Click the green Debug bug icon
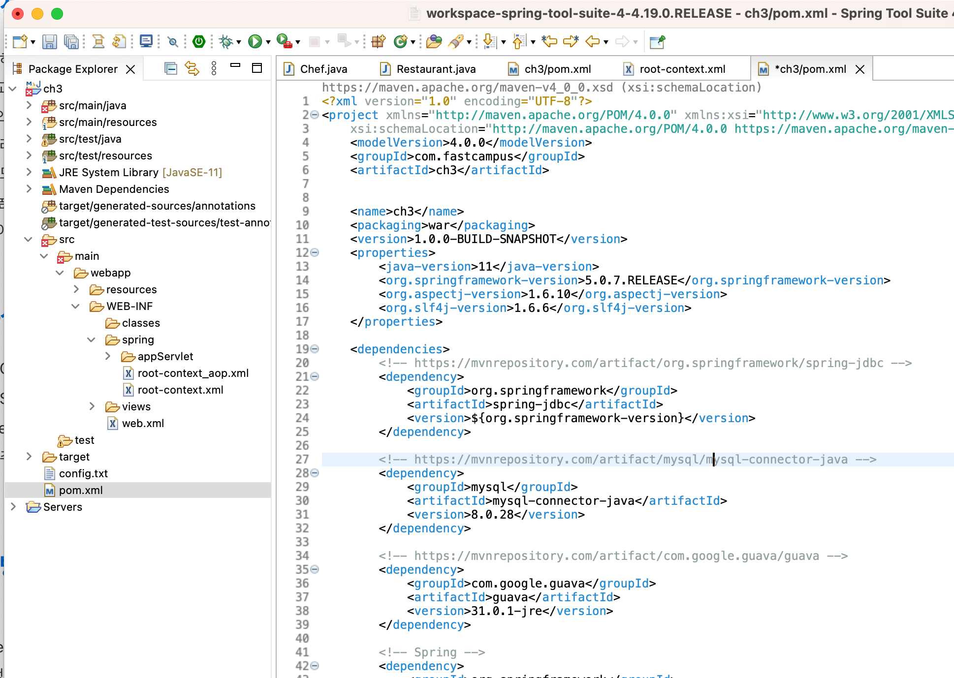The height and width of the screenshot is (678, 954). pos(226,42)
